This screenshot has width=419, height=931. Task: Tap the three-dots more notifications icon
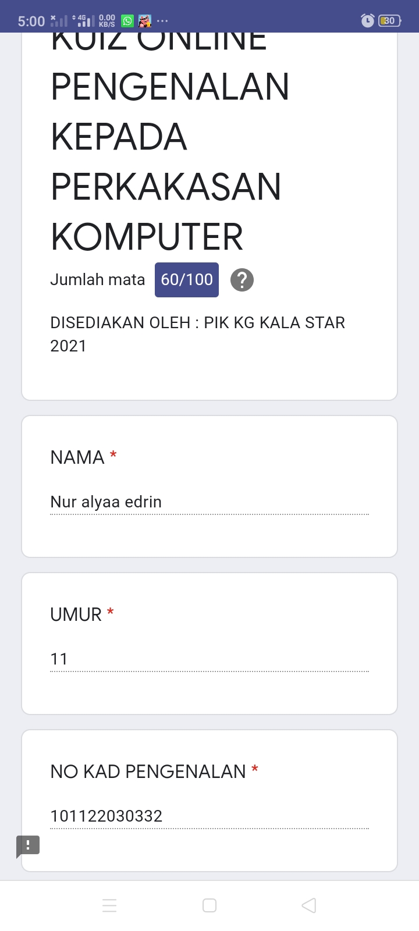(162, 21)
